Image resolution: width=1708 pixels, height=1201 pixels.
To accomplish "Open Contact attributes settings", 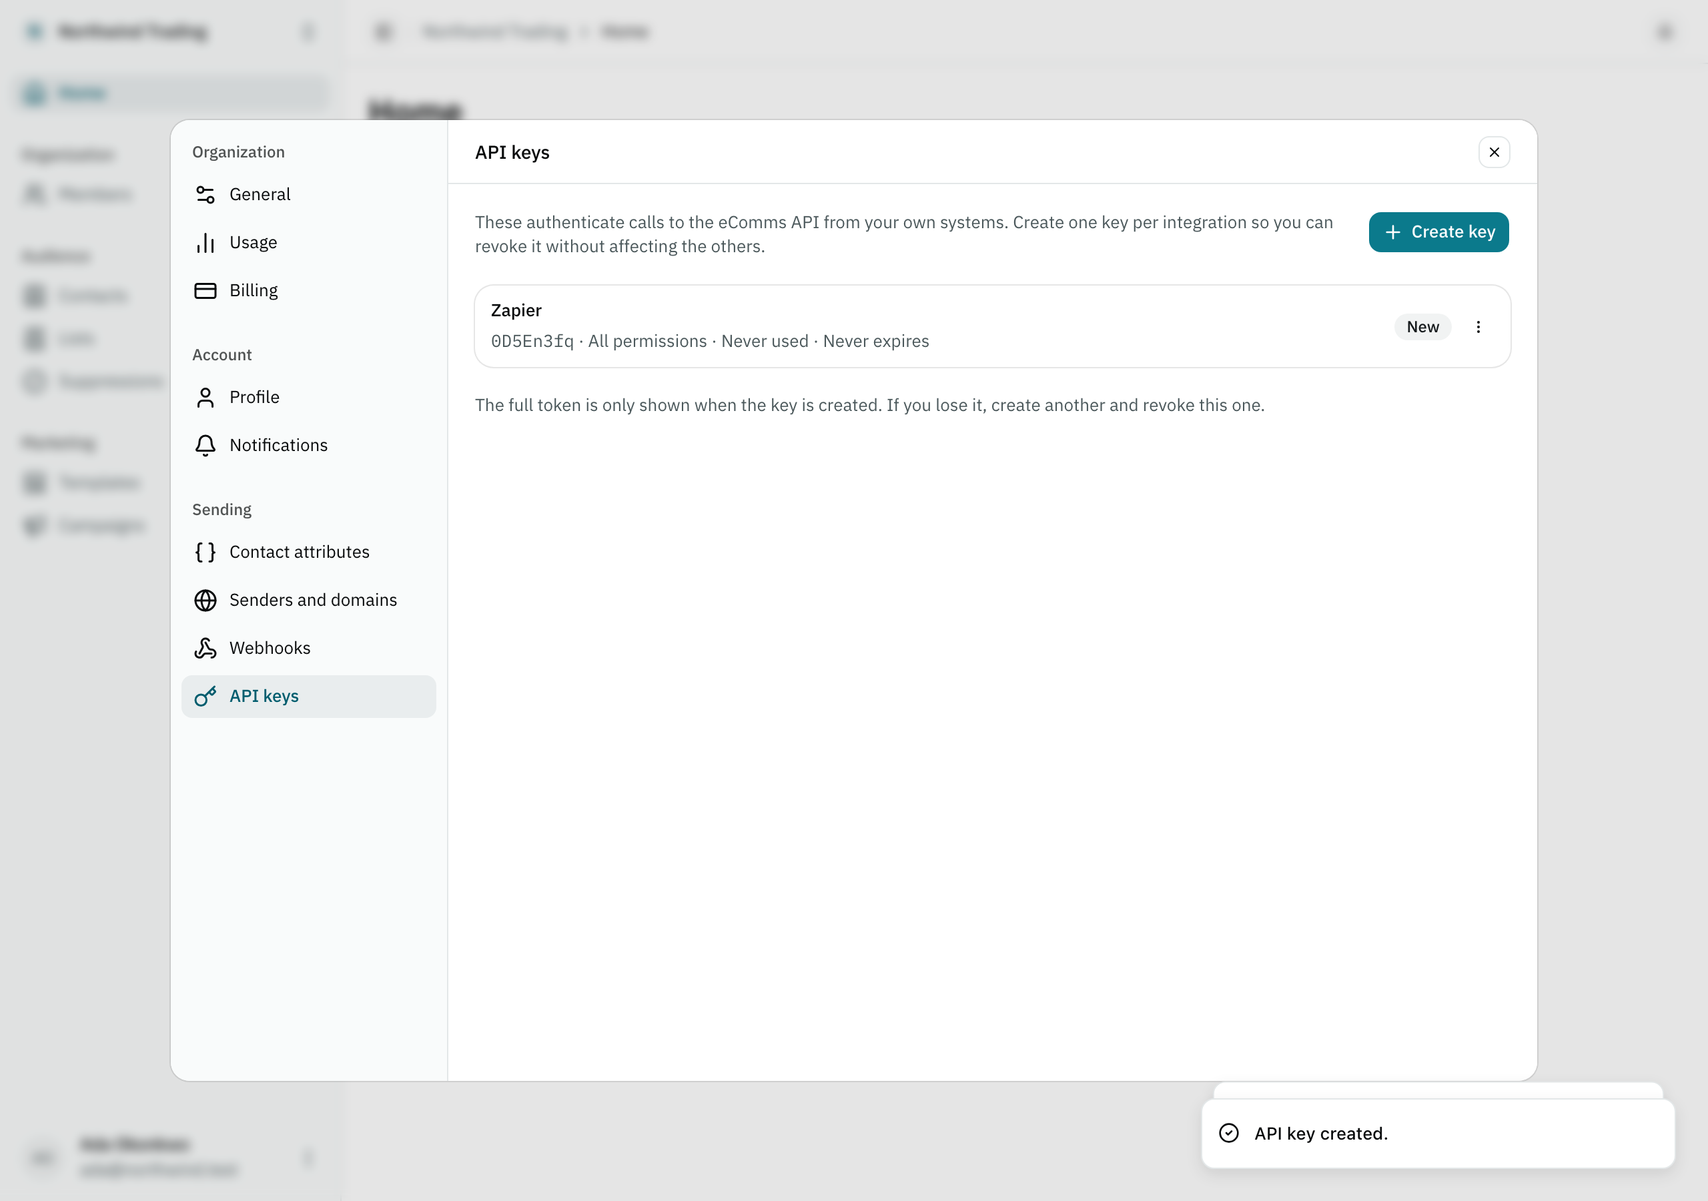I will (308, 552).
